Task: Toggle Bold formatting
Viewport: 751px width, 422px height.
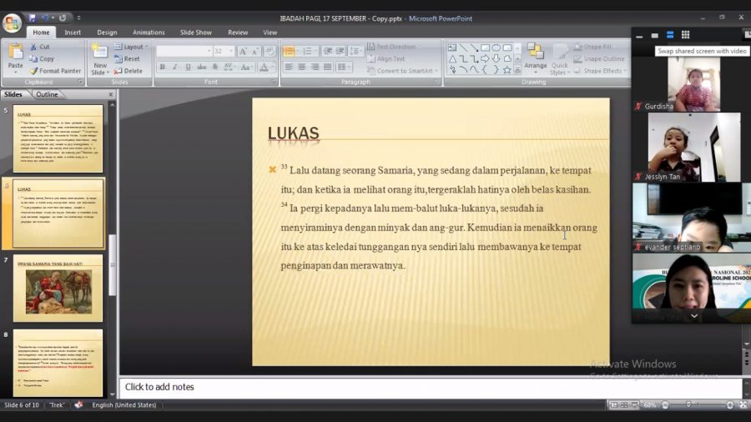Action: point(162,67)
